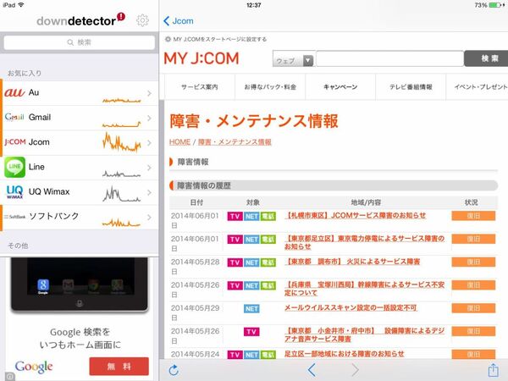This screenshot has width=508, height=381.
Task: Click TV badge in 調布市 火災 row
Action: 235,262
